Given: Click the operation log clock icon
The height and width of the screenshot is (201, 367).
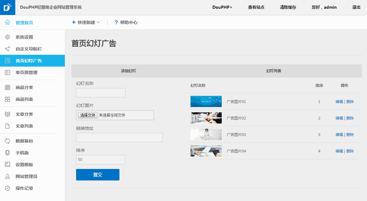Looking at the screenshot, I should pos(7,188).
